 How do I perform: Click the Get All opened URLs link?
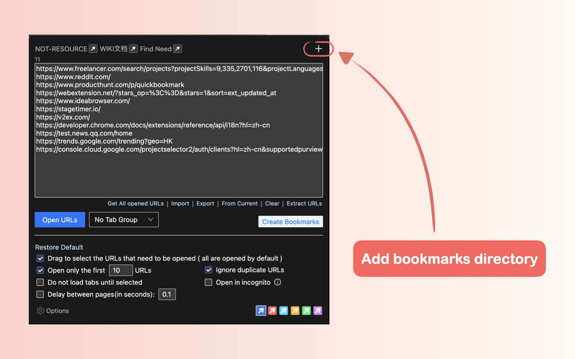click(136, 203)
